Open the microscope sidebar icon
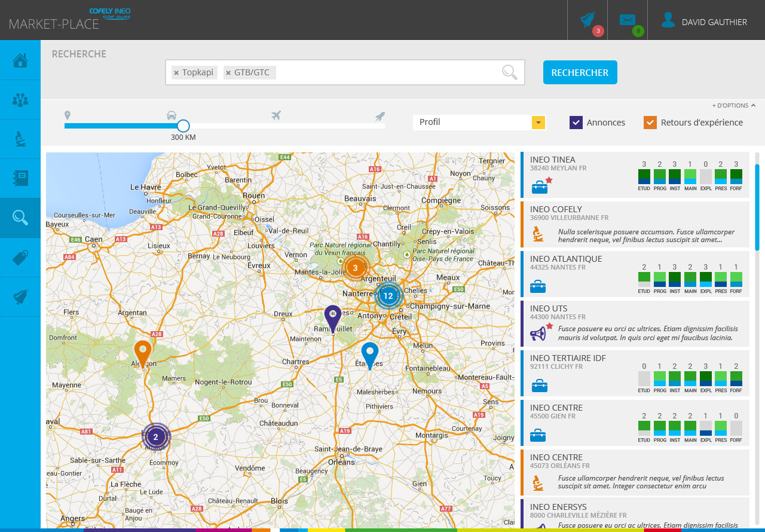Image resolution: width=765 pixels, height=532 pixels. pos(20,139)
